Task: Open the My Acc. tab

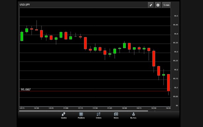Action: 133,115
